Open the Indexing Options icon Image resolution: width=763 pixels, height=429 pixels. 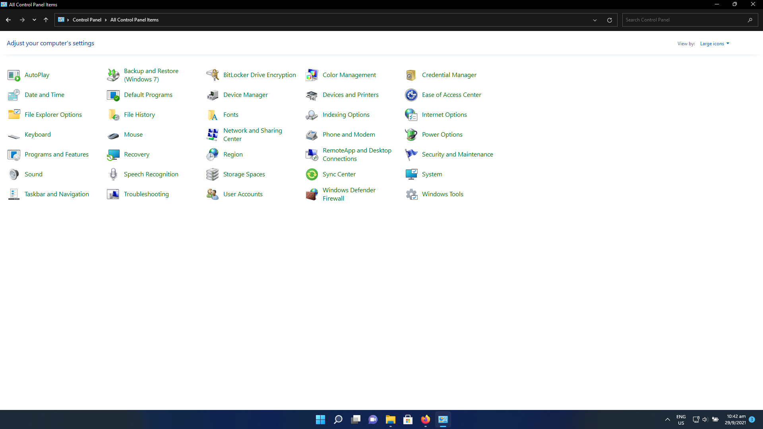click(312, 115)
